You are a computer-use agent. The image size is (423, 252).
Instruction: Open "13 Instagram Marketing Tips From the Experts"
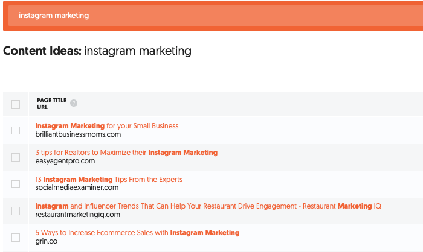[109, 180]
